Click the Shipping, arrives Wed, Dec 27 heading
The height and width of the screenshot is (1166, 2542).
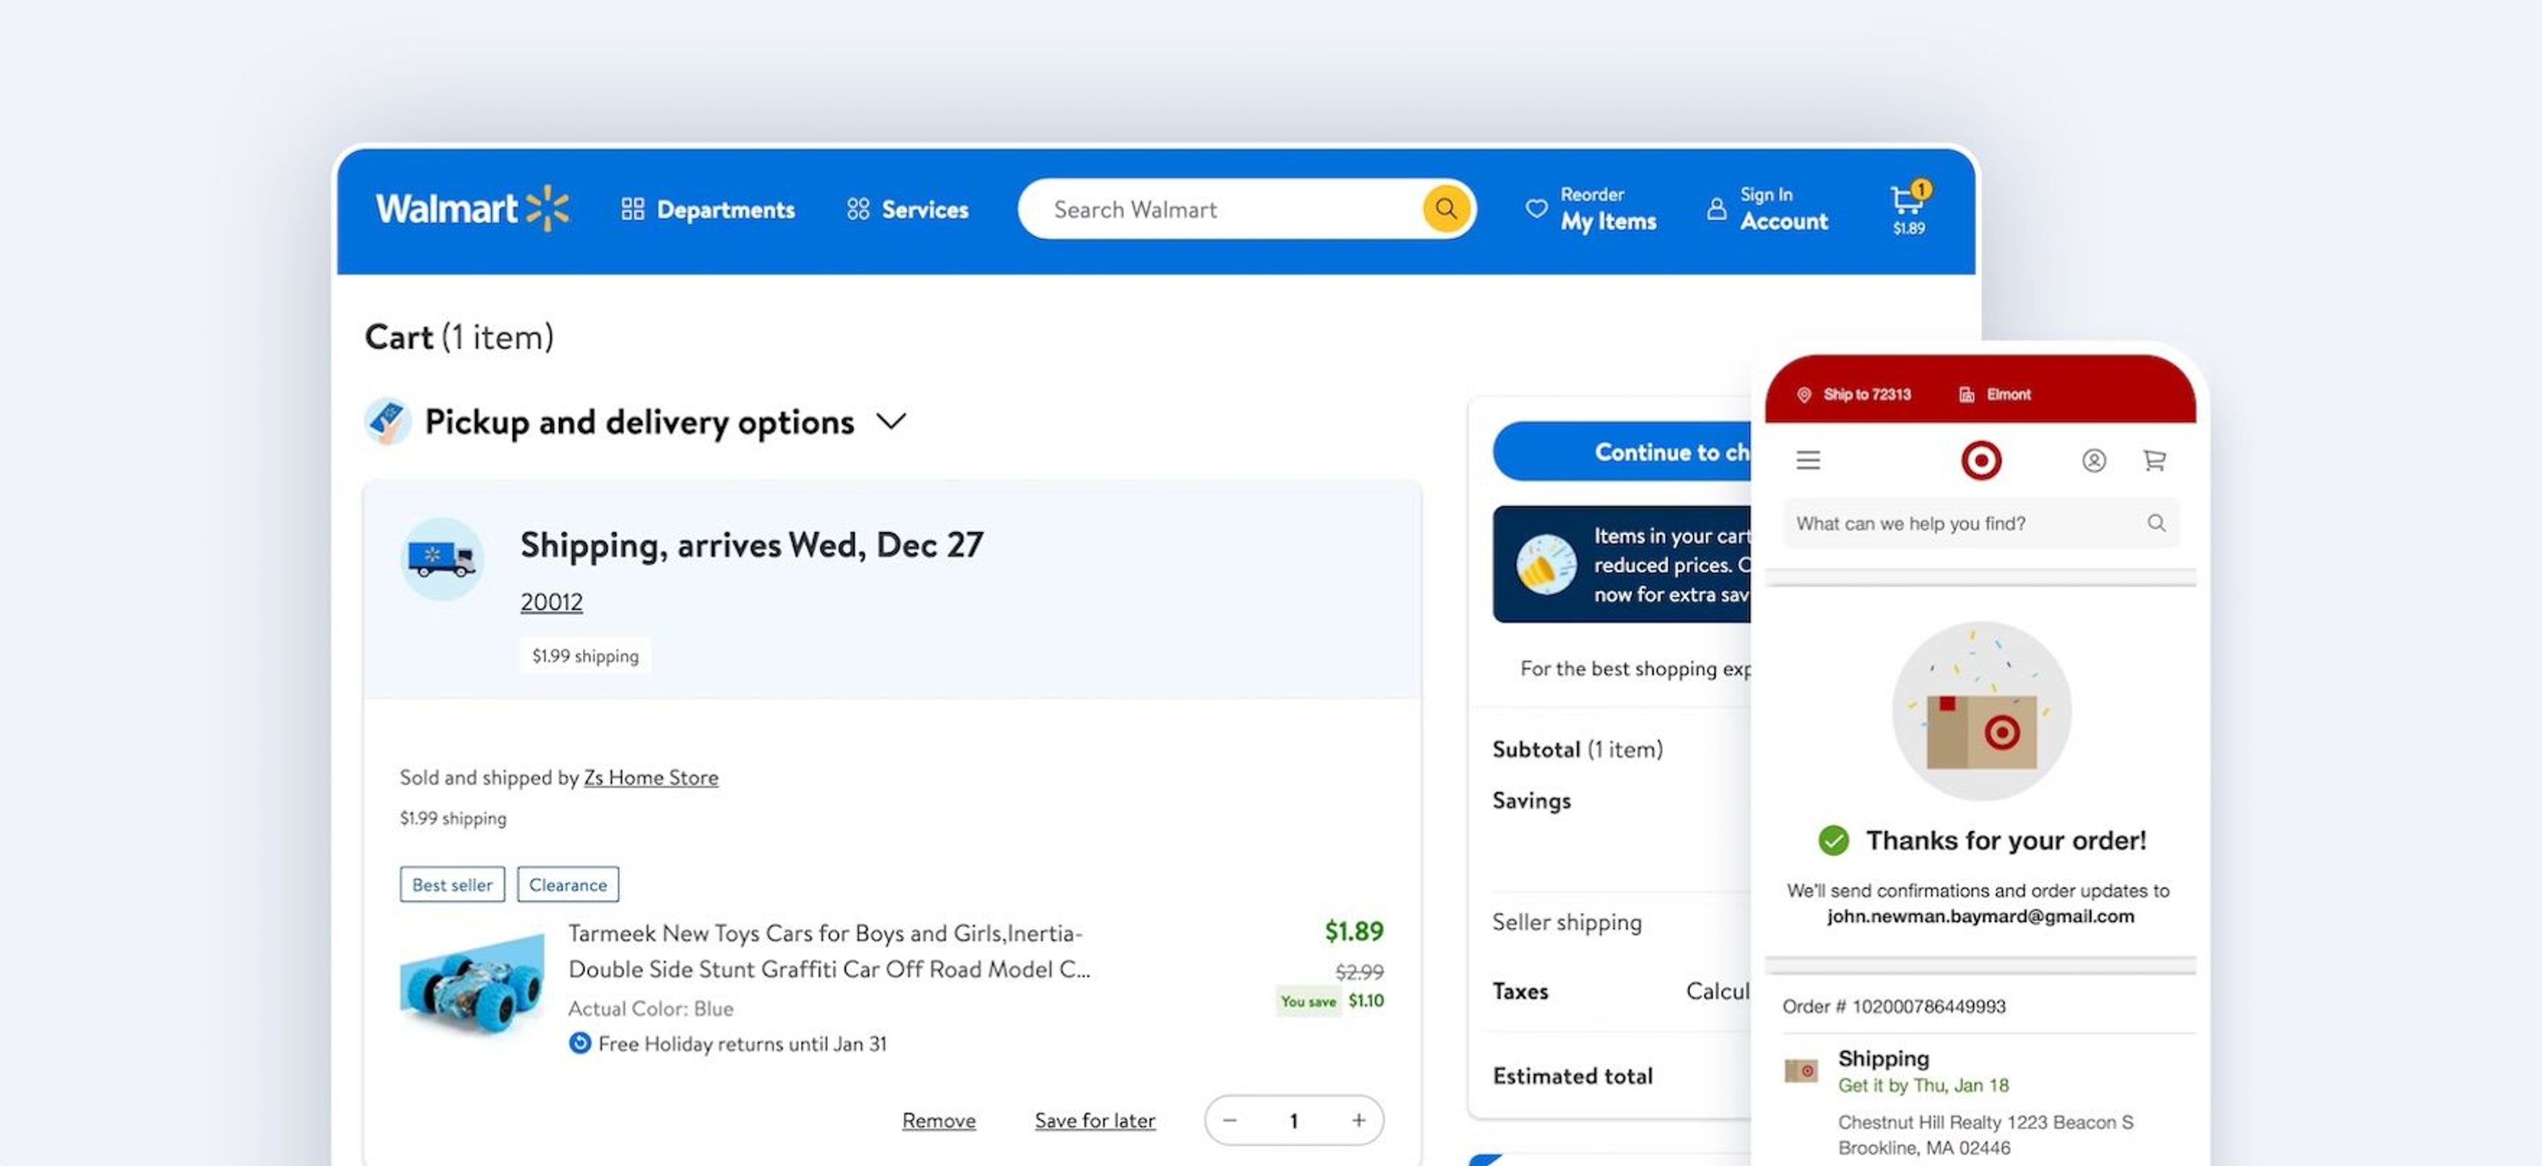tap(751, 545)
